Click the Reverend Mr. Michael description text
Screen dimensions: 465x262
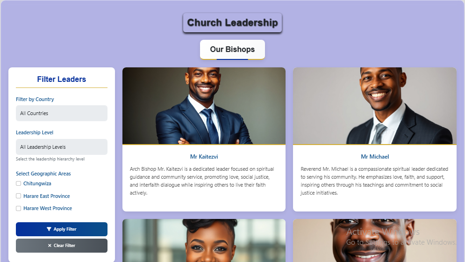click(374, 181)
